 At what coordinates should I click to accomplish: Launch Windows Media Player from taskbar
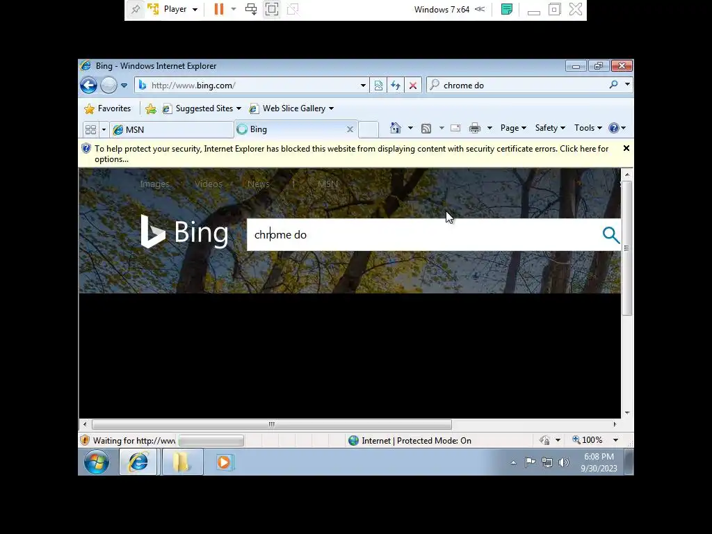[x=224, y=462]
